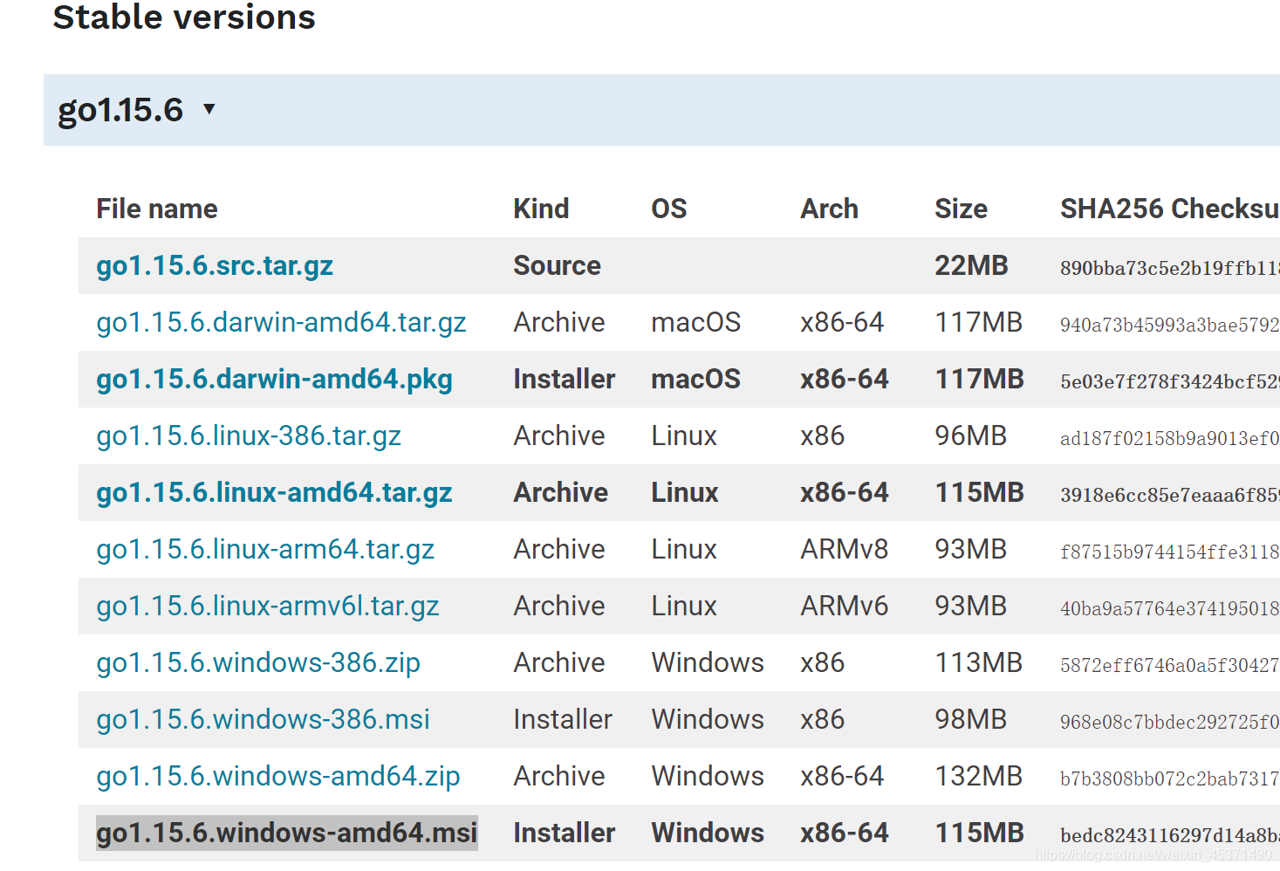Click the Stable versions heading
This screenshot has width=1280, height=871.
184,17
